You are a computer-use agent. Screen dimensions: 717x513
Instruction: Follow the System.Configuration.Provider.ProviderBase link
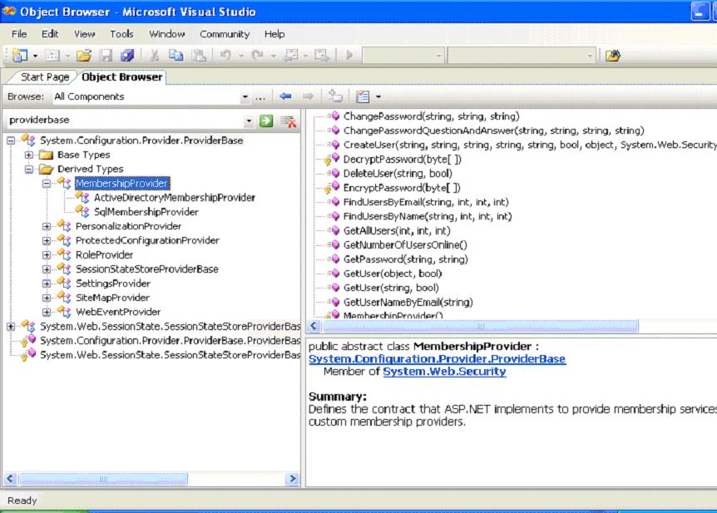coord(438,359)
